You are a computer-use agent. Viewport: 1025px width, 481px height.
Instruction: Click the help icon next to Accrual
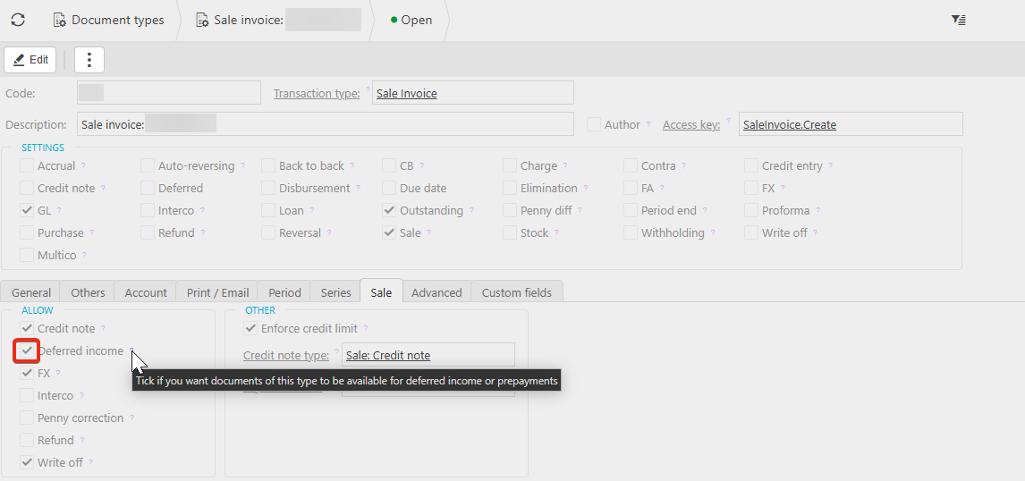83,165
